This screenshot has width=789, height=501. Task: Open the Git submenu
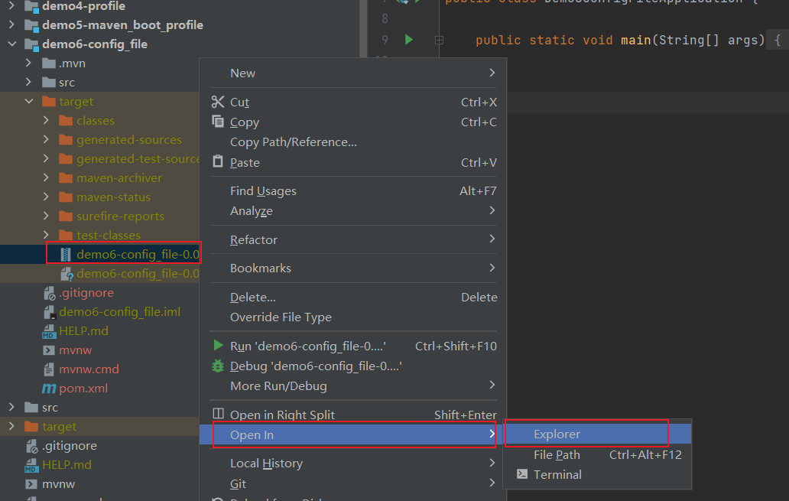pyautogui.click(x=353, y=483)
